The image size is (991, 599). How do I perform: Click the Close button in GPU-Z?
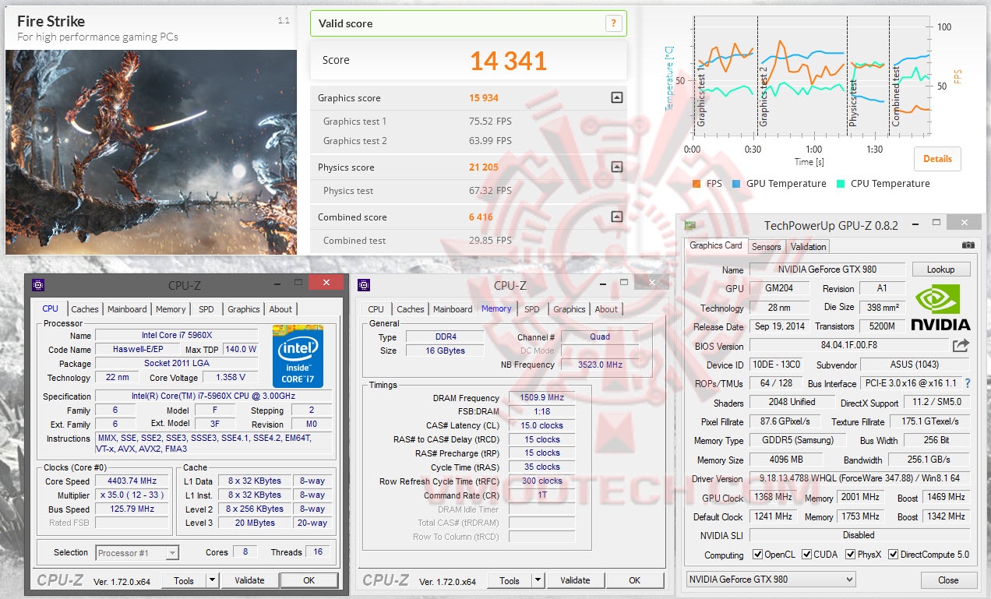pyautogui.click(x=948, y=580)
